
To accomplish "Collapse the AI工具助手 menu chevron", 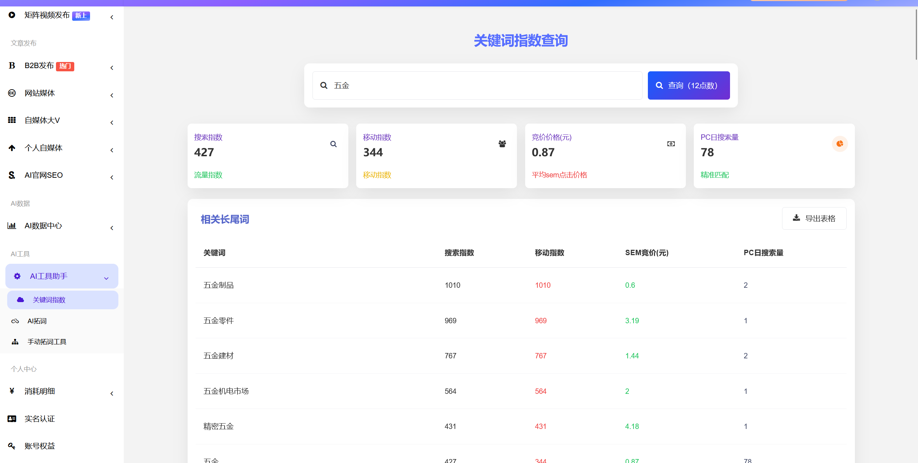I will pos(106,278).
